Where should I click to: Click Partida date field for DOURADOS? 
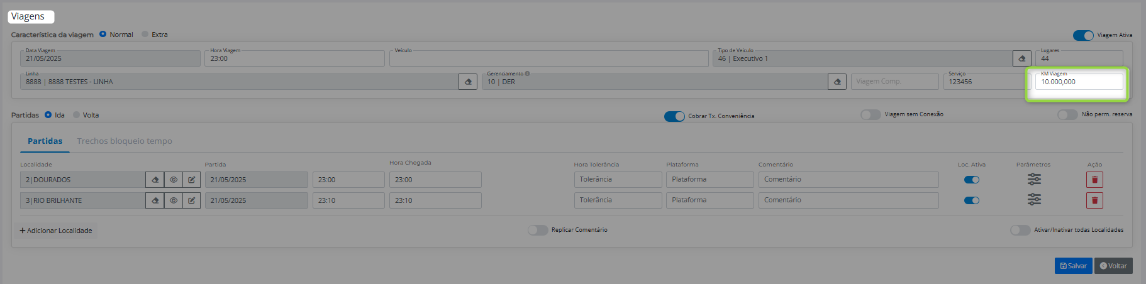257,180
